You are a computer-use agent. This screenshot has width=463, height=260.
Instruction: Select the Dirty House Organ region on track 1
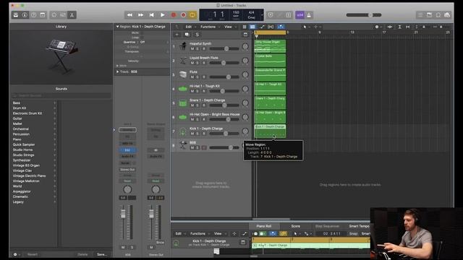pos(270,46)
